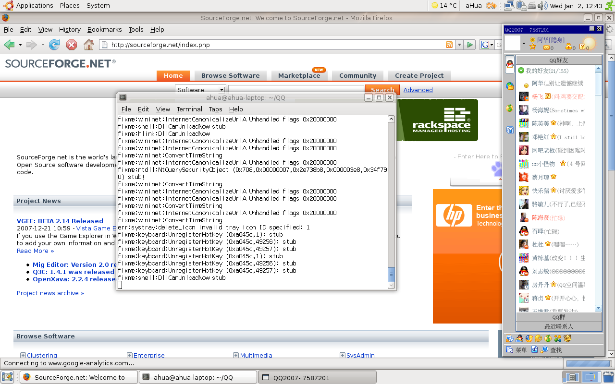Click QQ hamster pet icon
This screenshot has height=384, width=615.
click(x=567, y=338)
